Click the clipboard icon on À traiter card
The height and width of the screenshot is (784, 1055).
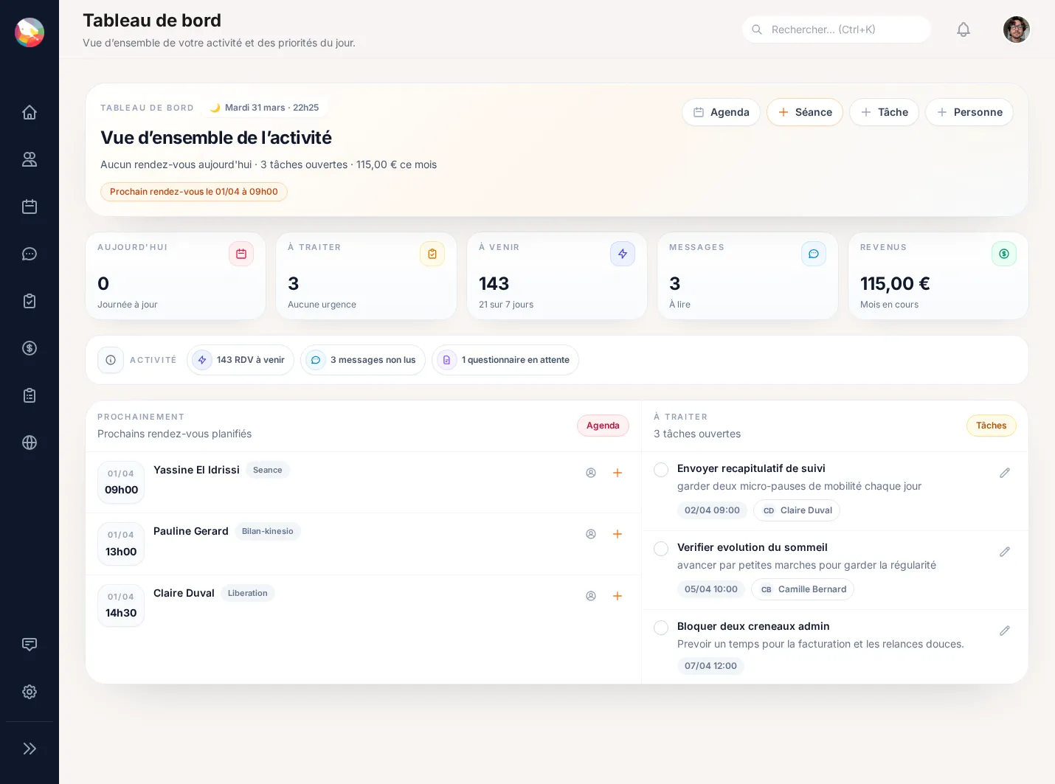pos(432,254)
